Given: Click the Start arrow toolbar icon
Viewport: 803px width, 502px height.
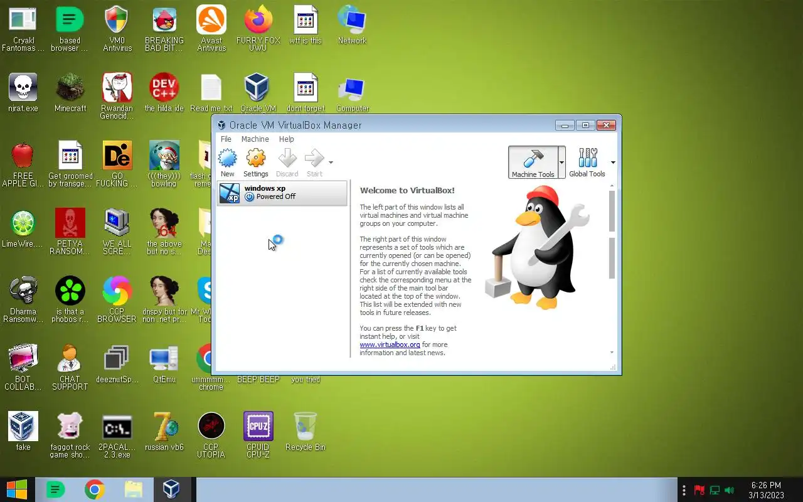Looking at the screenshot, I should coord(314,158).
